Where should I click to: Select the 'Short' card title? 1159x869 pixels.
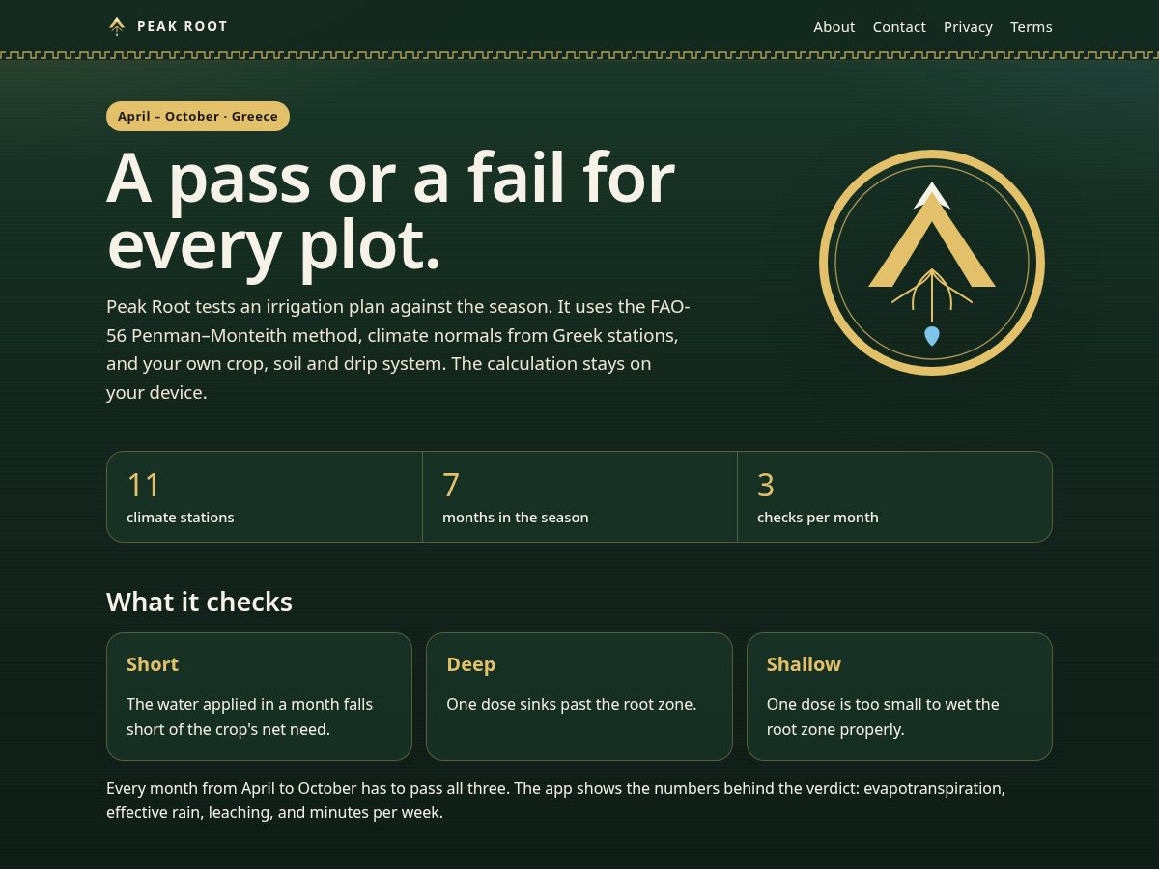click(x=153, y=664)
